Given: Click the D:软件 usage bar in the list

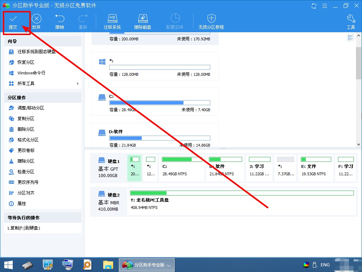Looking at the screenshot, I should point(160,138).
